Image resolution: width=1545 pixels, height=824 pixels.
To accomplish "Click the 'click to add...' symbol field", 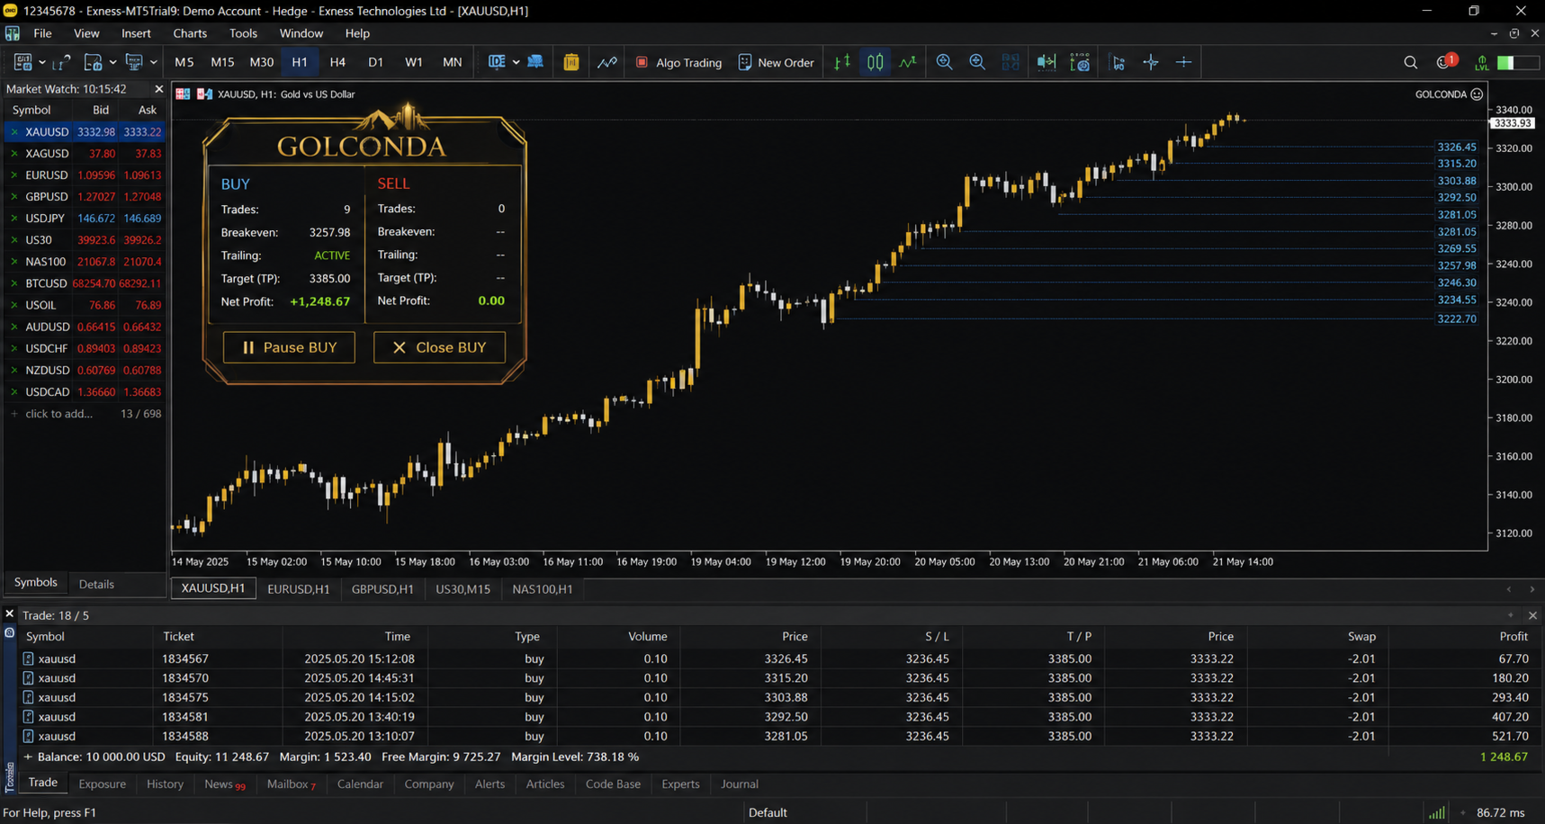I will (x=59, y=414).
